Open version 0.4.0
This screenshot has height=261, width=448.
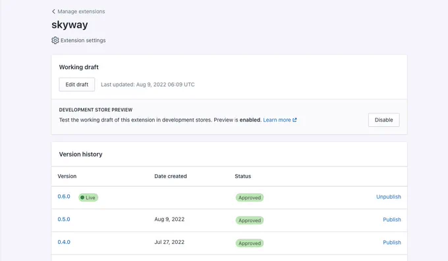[x=64, y=242]
